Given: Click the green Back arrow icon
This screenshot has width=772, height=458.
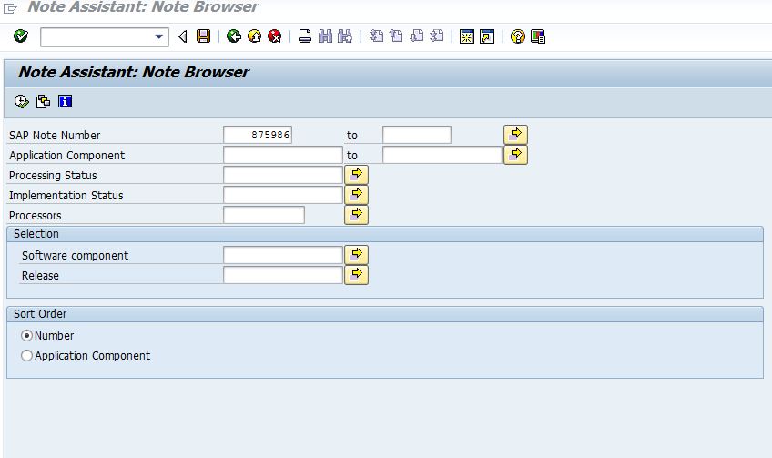Looking at the screenshot, I should tap(233, 36).
